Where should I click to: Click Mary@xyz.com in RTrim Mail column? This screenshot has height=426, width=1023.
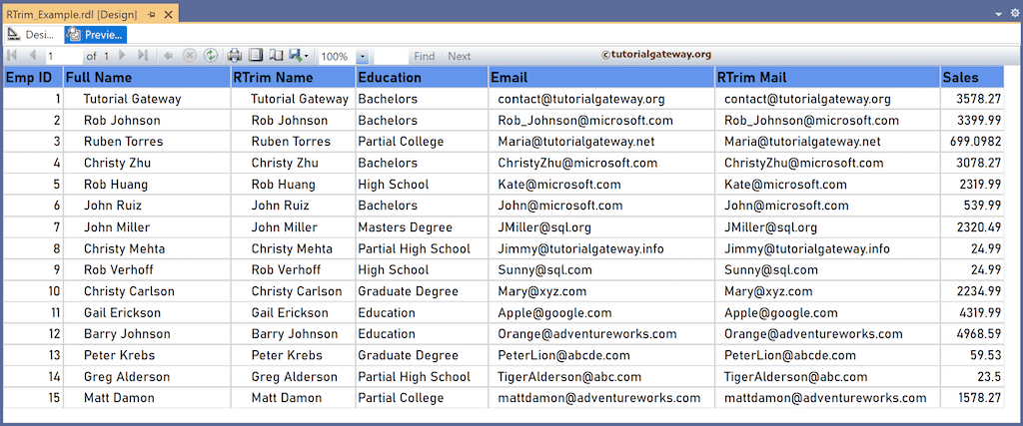pyautogui.click(x=768, y=291)
